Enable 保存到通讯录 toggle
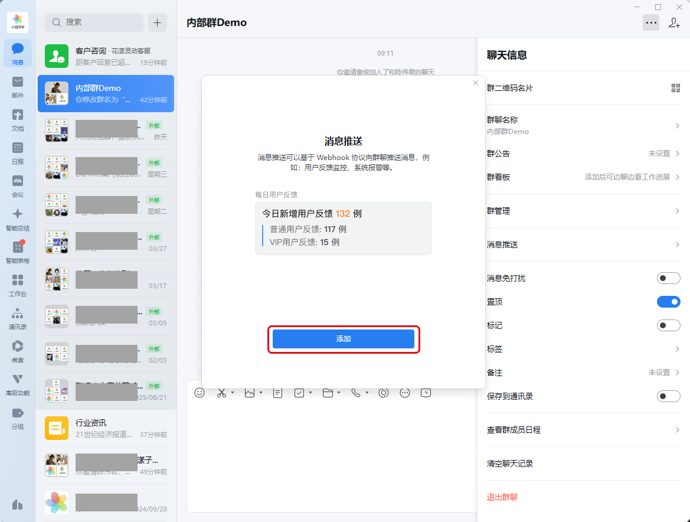Image resolution: width=690 pixels, height=522 pixels. point(668,396)
